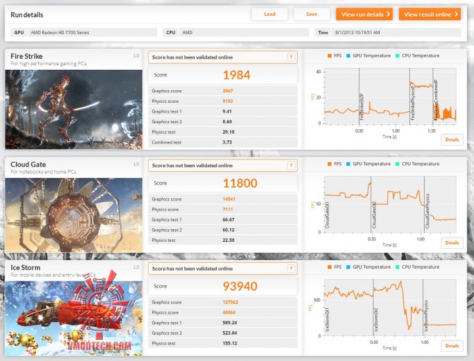This screenshot has width=474, height=361.
Task: Click the Save button
Action: point(311,14)
